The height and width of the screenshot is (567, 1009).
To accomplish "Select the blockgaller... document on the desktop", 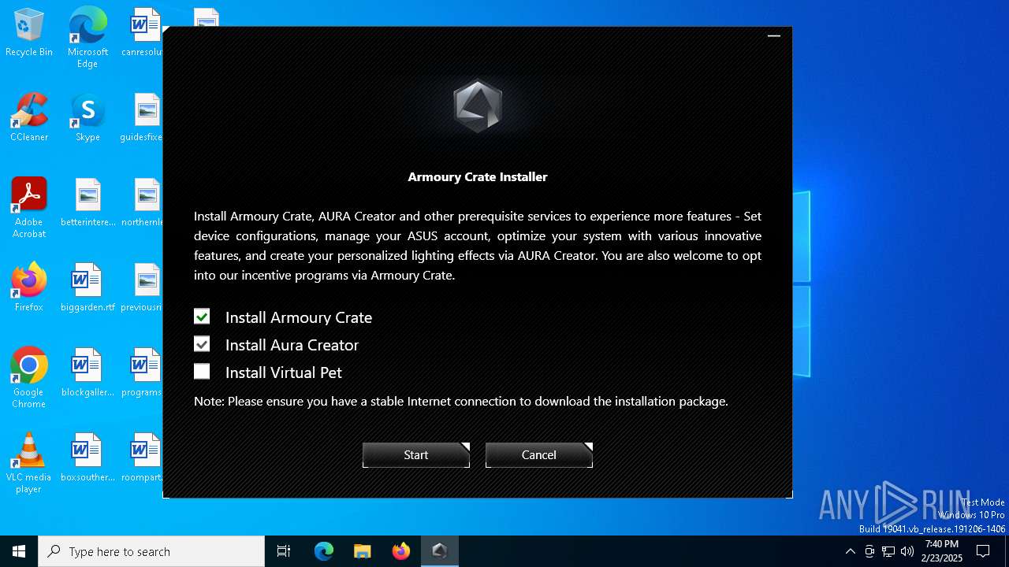I will [87, 372].
